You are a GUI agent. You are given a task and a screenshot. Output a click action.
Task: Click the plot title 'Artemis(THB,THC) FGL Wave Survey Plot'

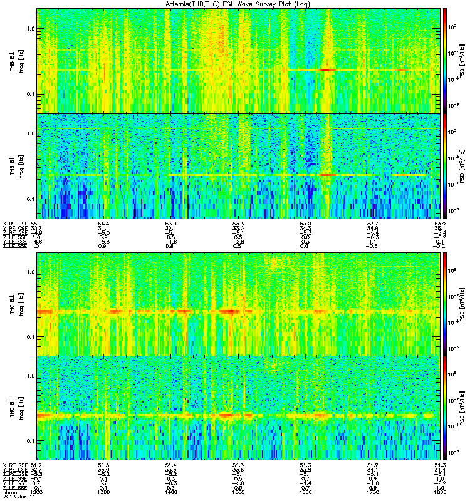point(227,4)
